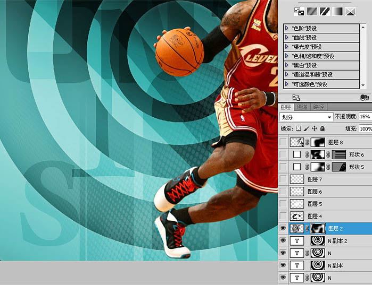This screenshot has width=372, height=285.
Task: Add a Selective Color adjustment layer
Action: click(x=350, y=11)
